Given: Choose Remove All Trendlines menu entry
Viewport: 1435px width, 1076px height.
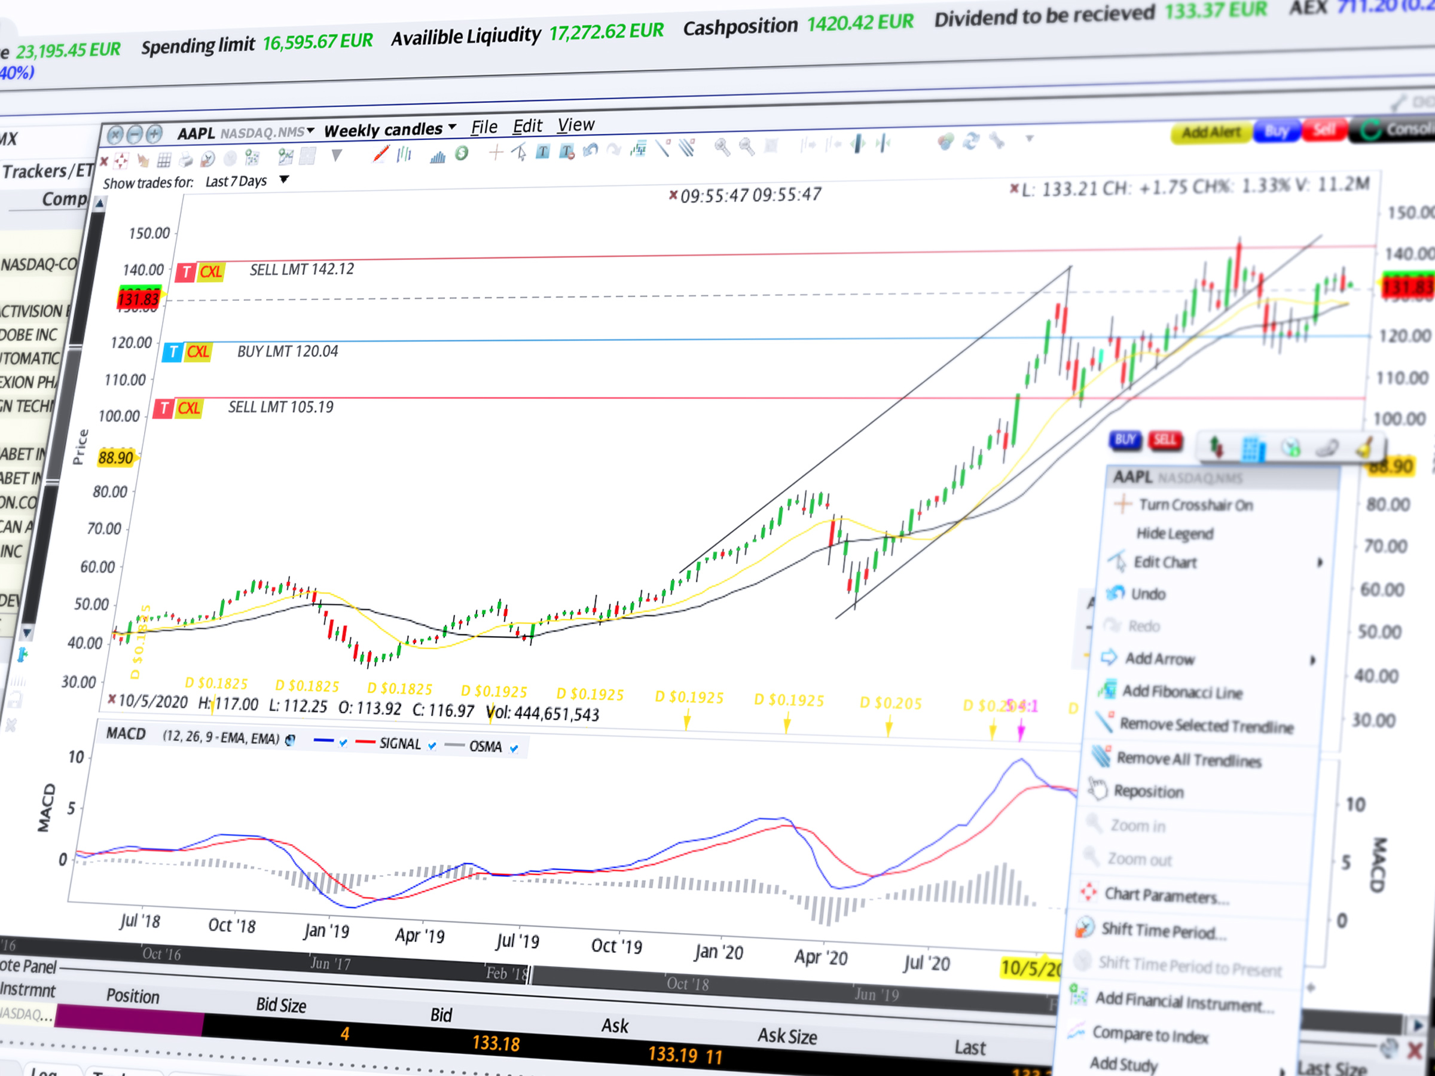Looking at the screenshot, I should pos(1189,760).
